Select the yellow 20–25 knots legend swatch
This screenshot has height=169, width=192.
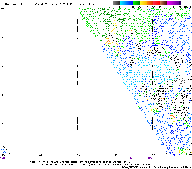tap(143, 3)
